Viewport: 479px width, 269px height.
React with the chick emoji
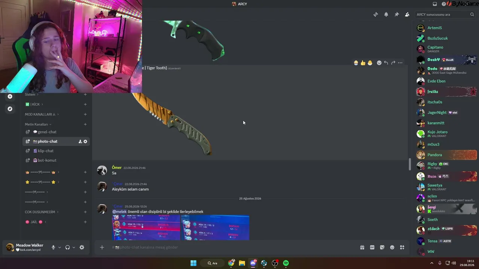coord(370,63)
